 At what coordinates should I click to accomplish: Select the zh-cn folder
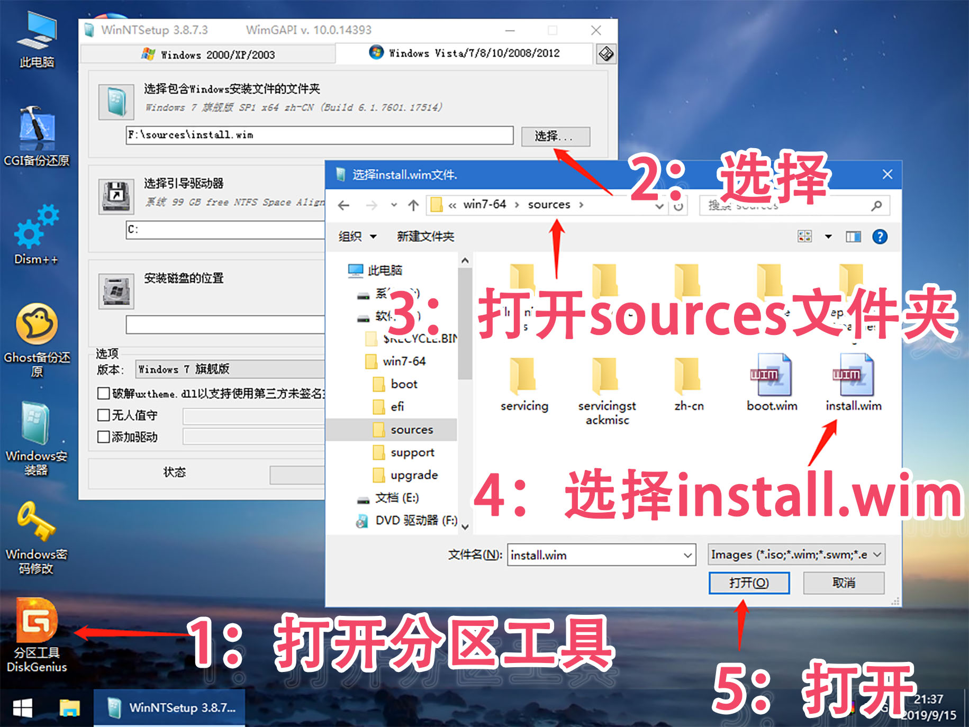[x=689, y=385]
